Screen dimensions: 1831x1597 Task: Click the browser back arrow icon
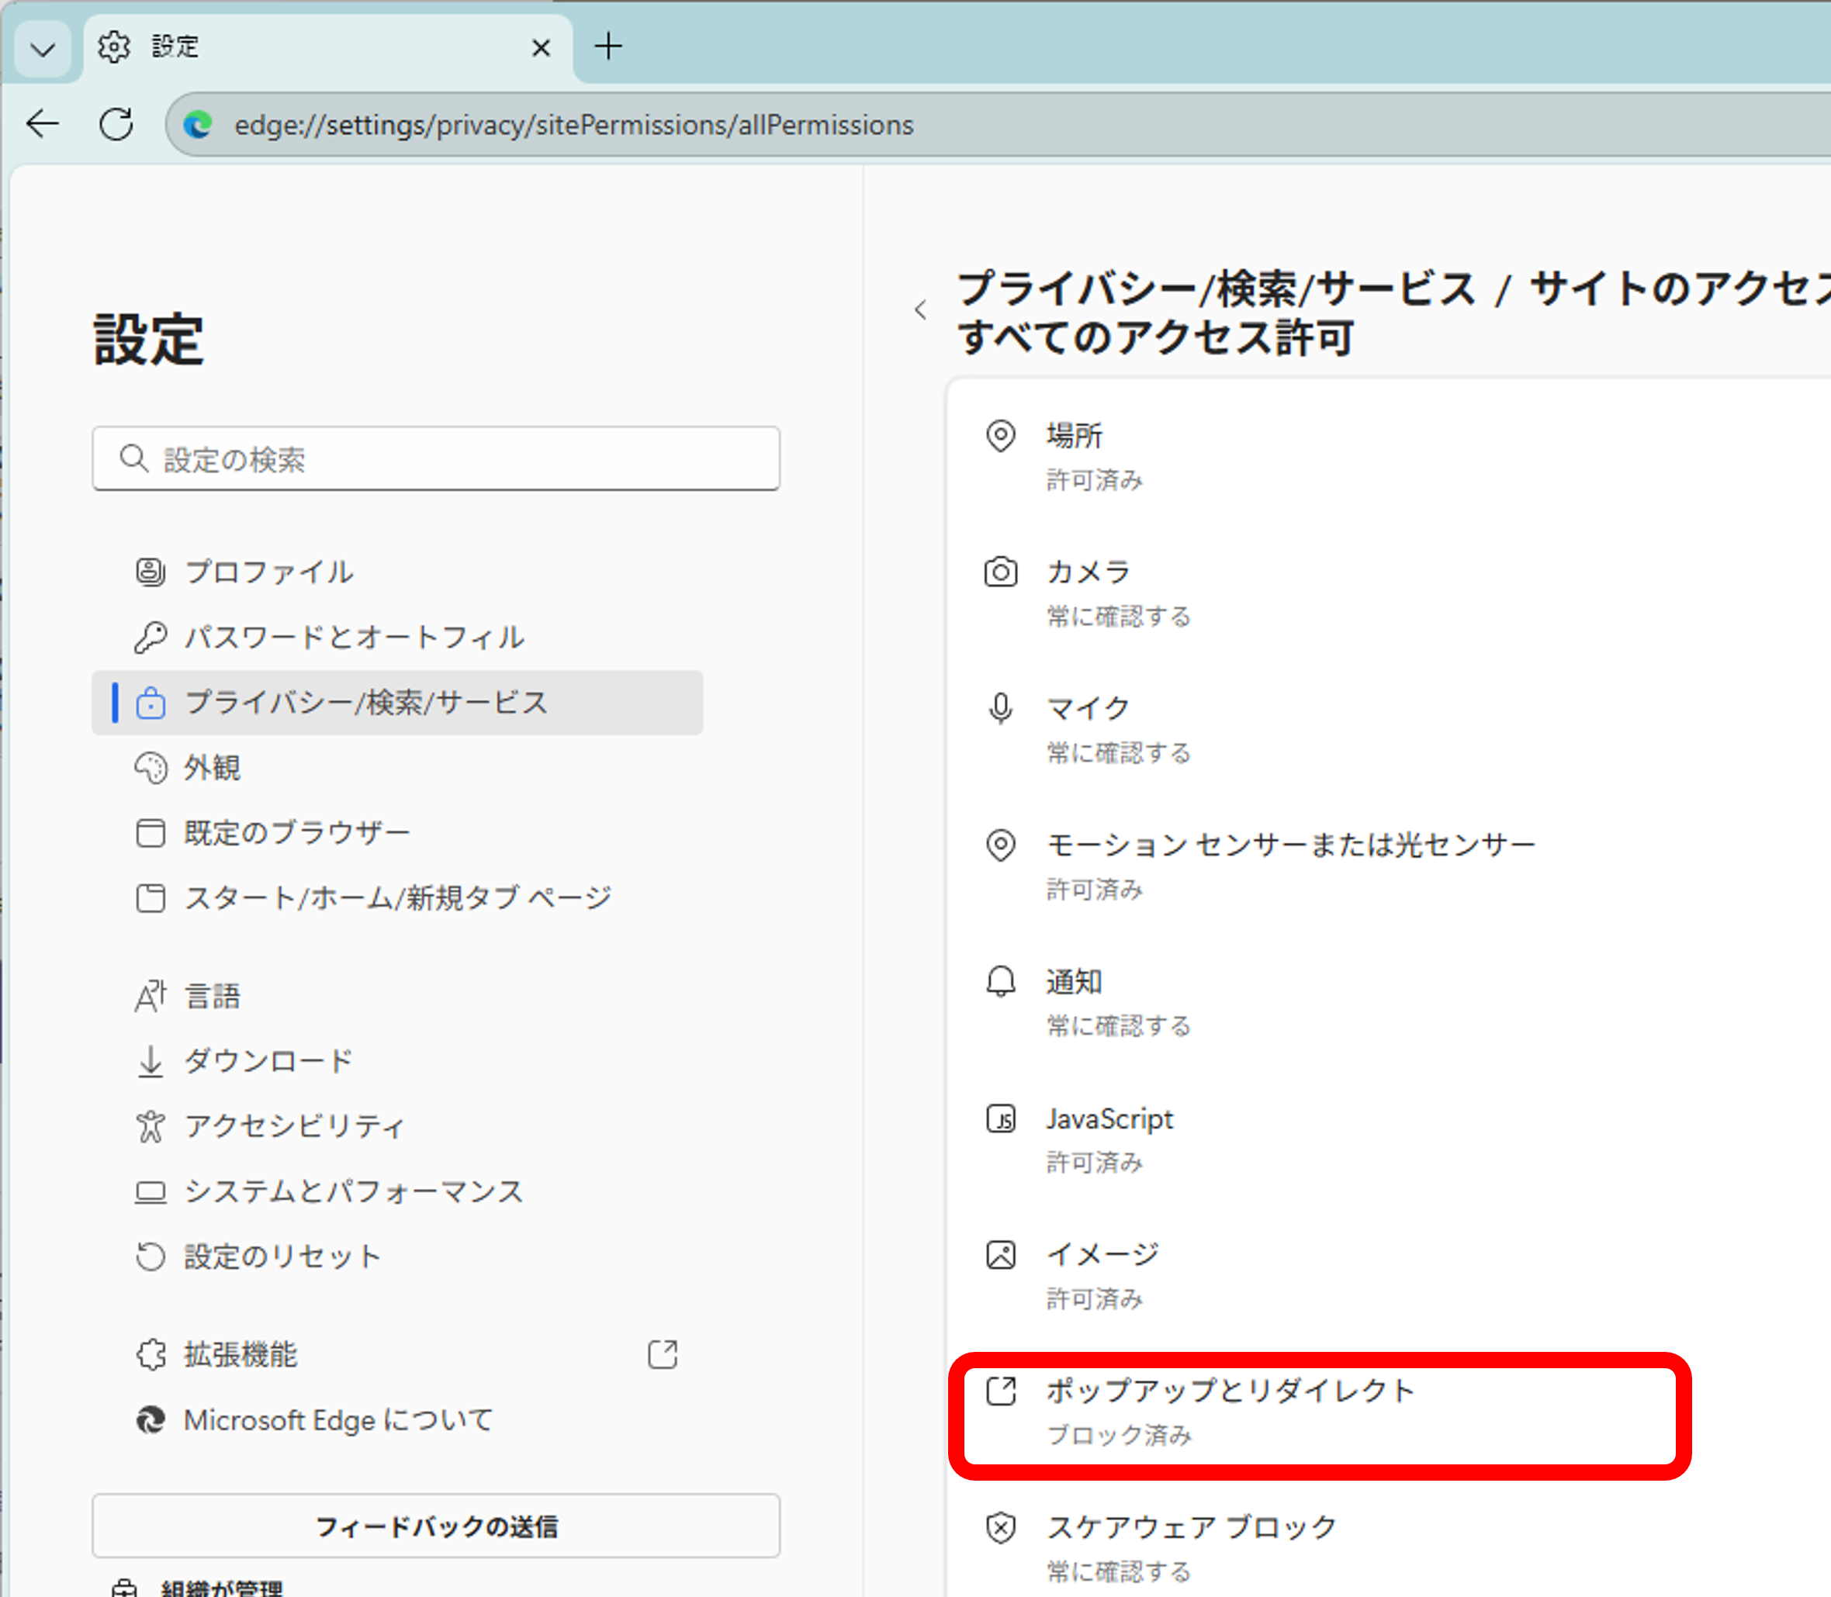point(43,124)
